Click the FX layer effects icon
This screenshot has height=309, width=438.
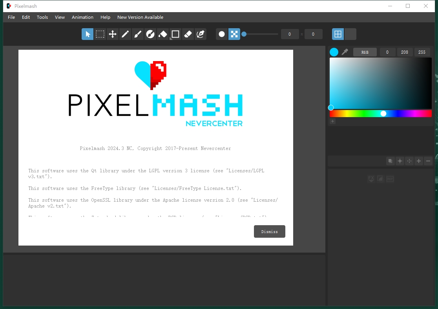[x=371, y=179]
